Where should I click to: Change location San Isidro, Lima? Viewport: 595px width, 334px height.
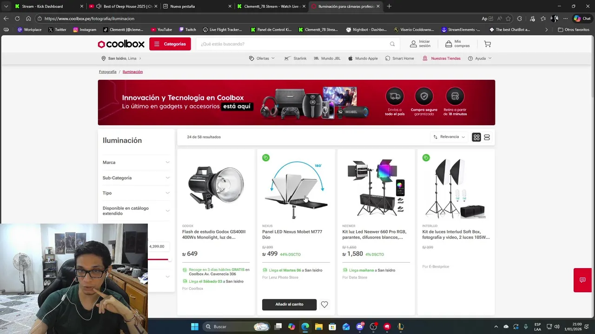tap(121, 58)
